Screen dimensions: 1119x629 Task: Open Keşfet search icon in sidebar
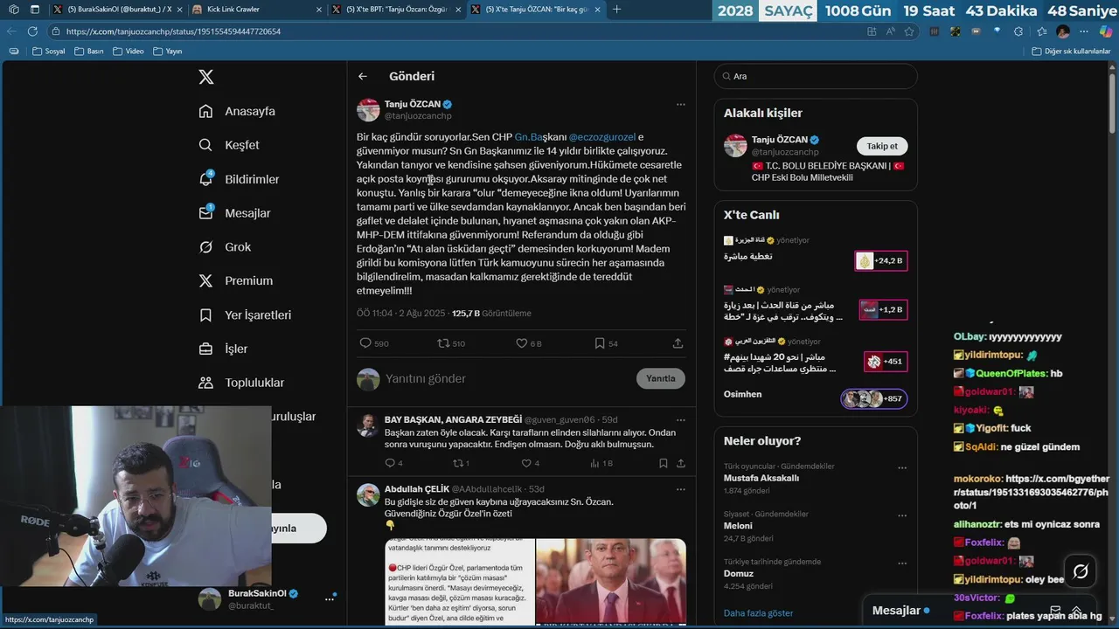[x=205, y=145]
